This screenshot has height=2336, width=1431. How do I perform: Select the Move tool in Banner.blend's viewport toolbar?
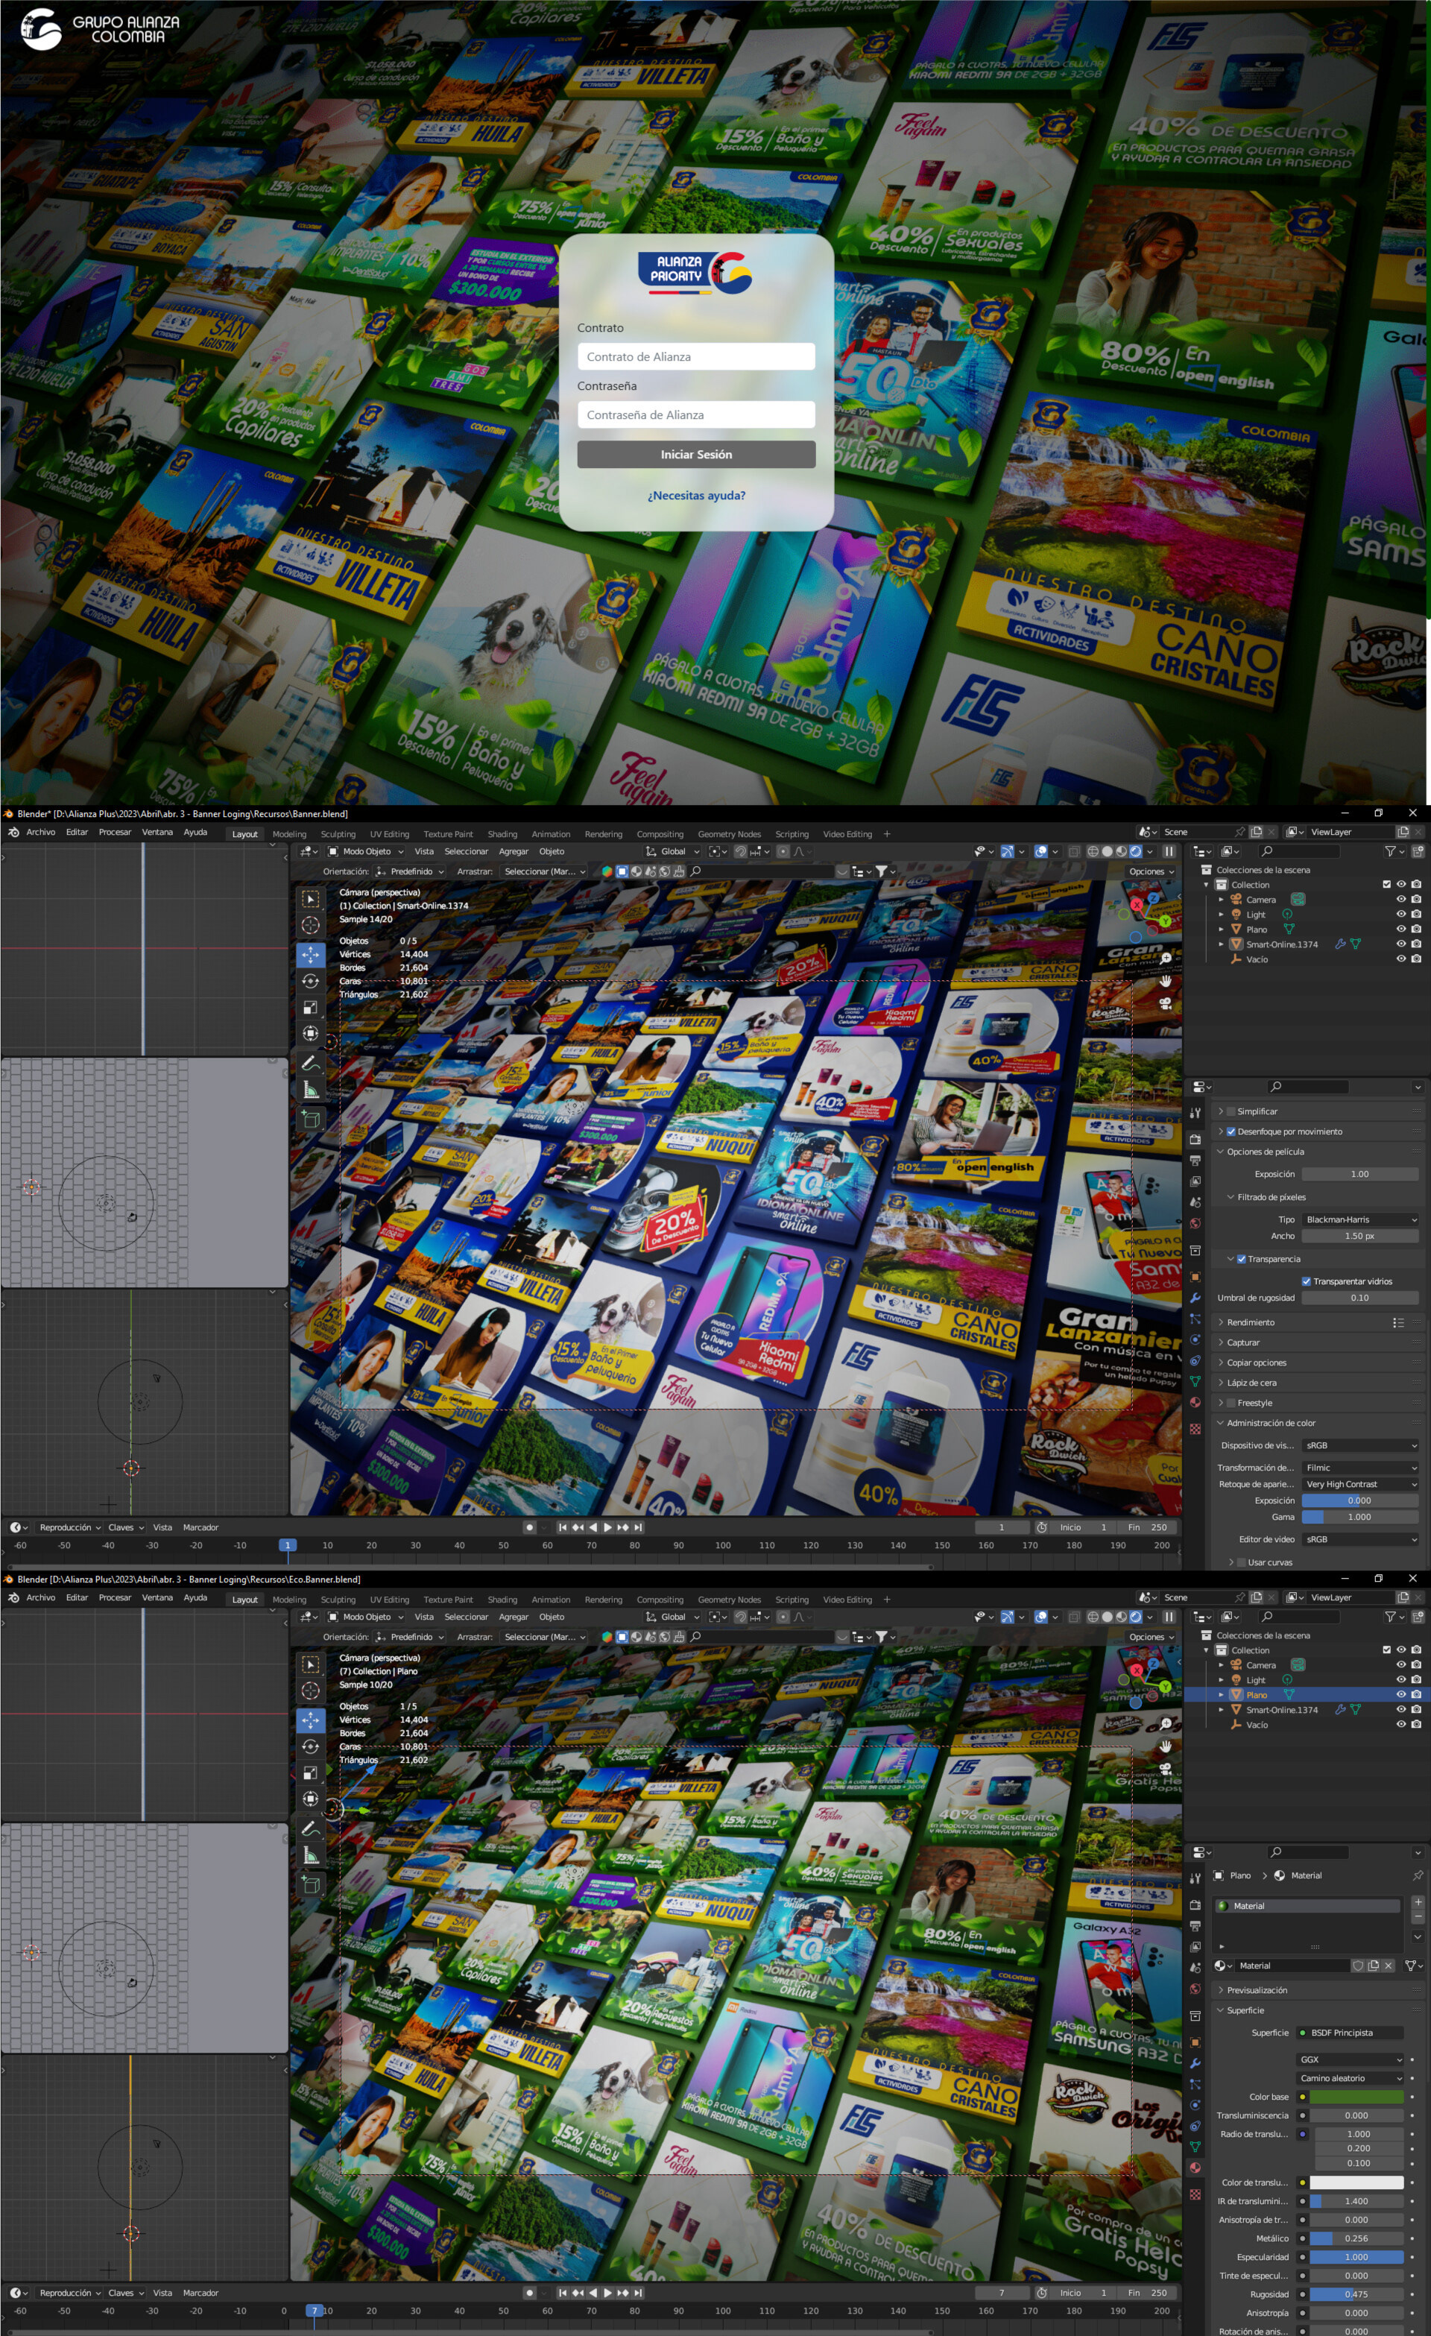[310, 955]
